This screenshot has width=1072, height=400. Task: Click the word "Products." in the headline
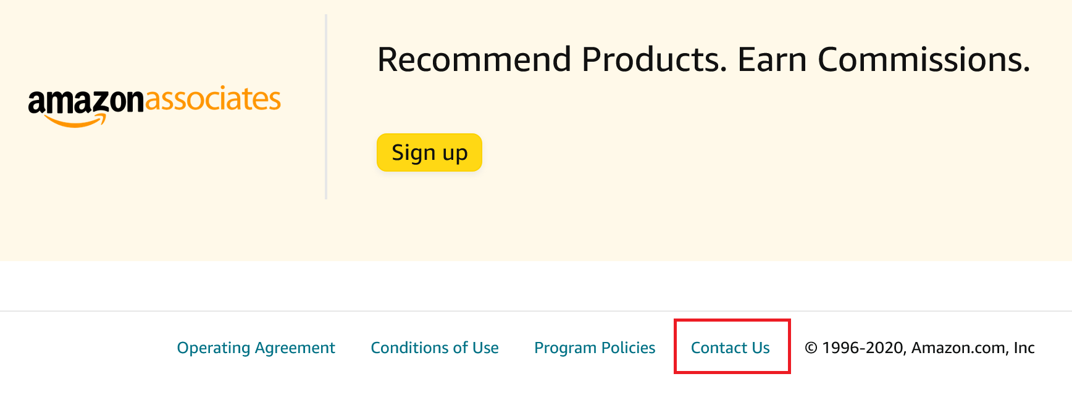pyautogui.click(x=655, y=60)
